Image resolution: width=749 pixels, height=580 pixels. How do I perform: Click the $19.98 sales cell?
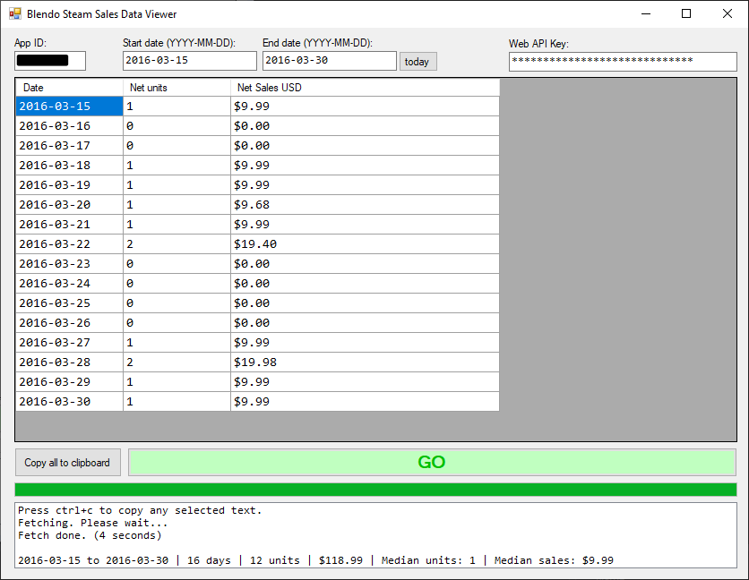coord(365,362)
